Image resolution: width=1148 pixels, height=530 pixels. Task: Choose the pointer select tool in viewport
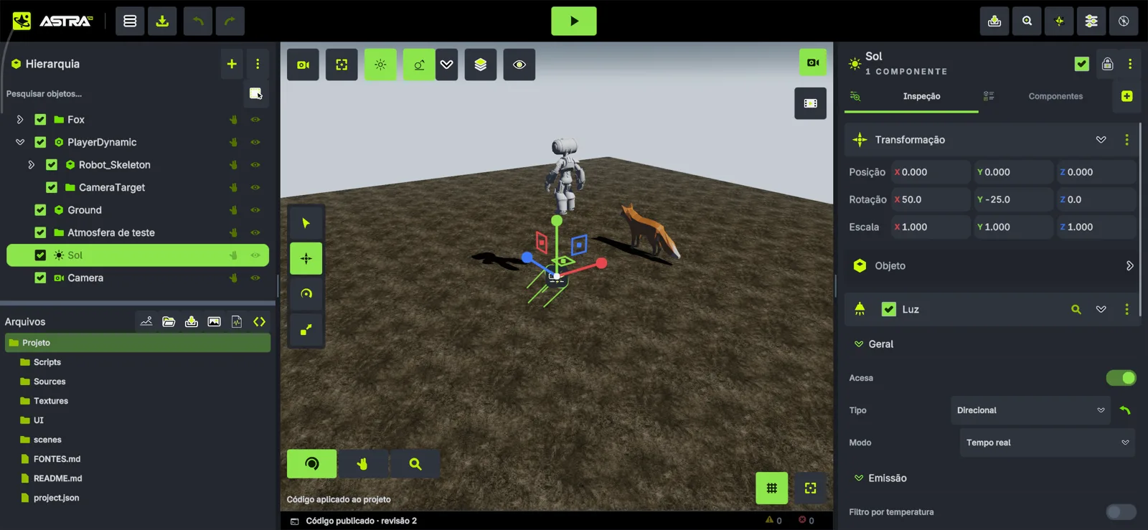(306, 223)
